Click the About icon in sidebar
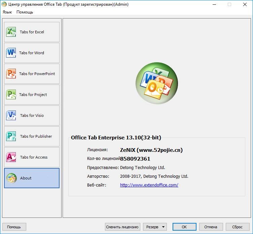This screenshot has width=253, height=234. click(x=11, y=178)
